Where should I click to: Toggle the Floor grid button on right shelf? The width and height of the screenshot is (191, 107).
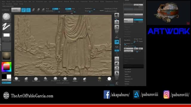point(117,37)
